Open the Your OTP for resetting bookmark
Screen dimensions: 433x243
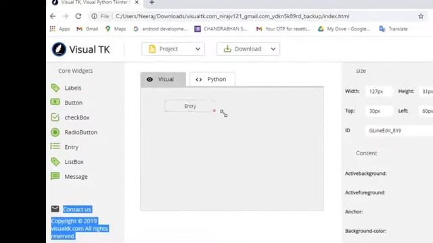[283, 28]
